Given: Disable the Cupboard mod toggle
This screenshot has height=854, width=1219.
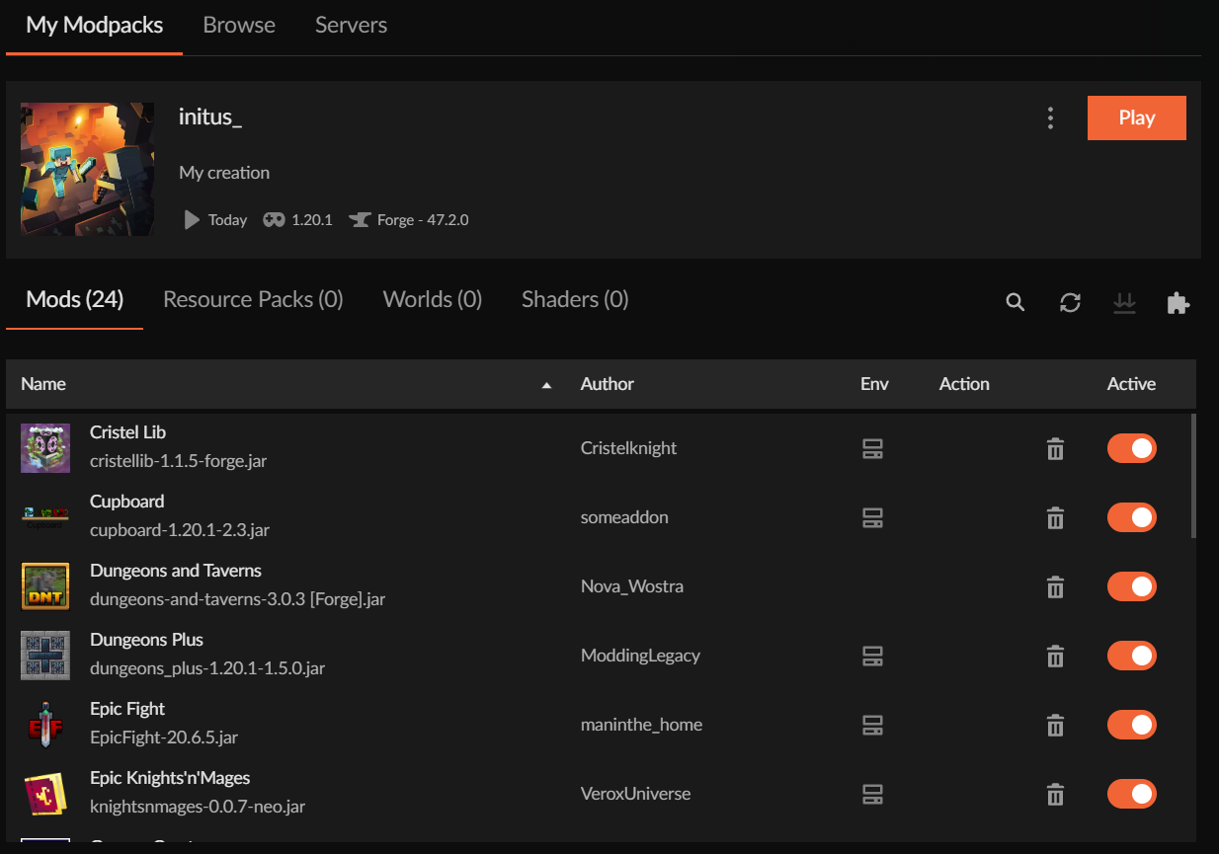Looking at the screenshot, I should pyautogui.click(x=1132, y=517).
